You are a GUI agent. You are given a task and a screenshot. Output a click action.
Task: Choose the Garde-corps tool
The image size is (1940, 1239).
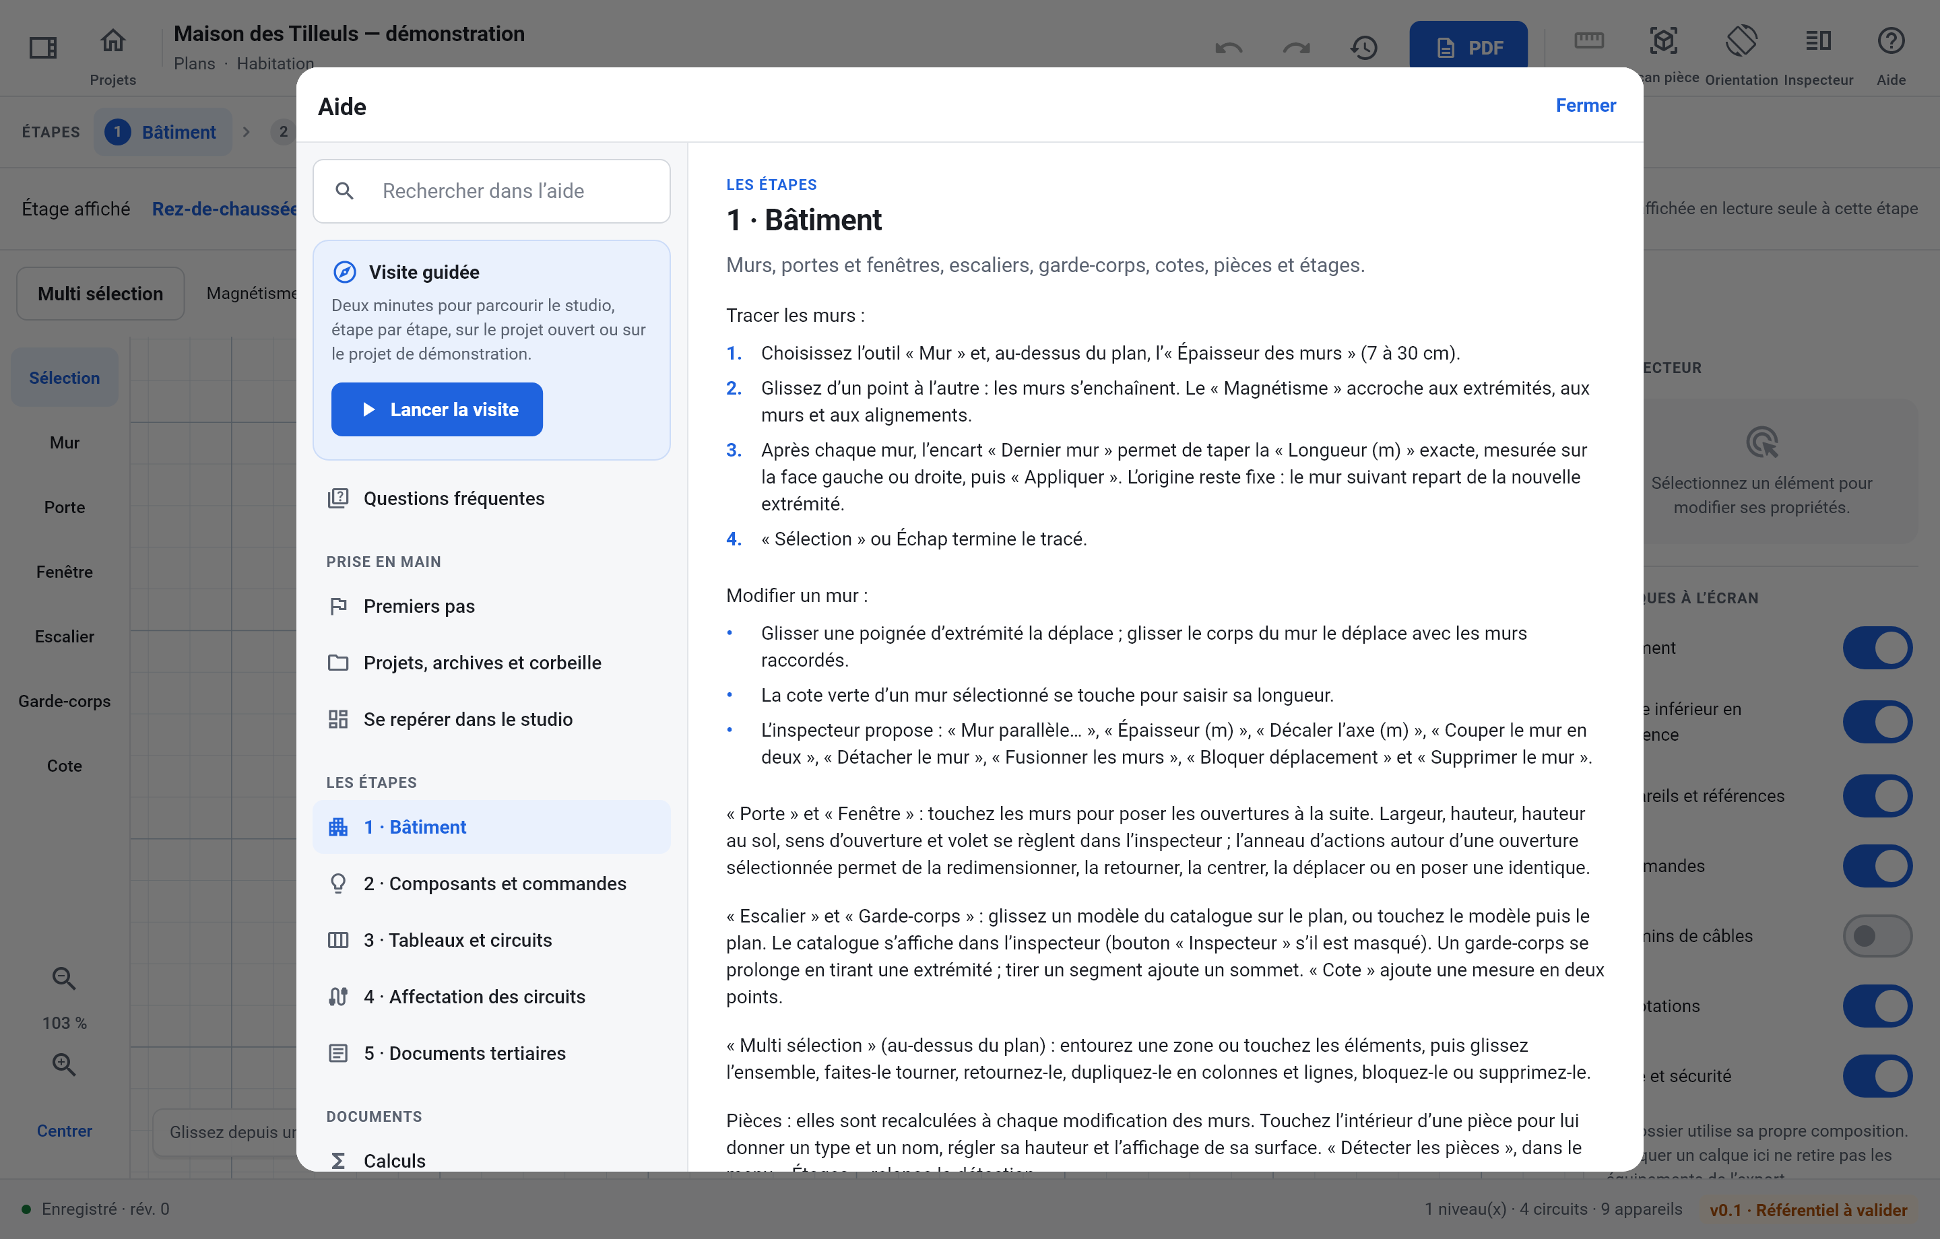click(65, 701)
